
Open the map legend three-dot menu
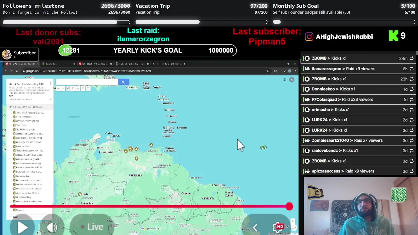click(x=51, y=84)
